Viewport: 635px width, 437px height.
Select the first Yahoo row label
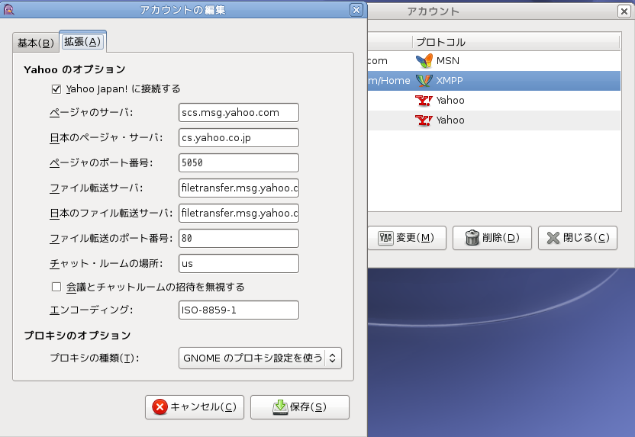click(450, 101)
